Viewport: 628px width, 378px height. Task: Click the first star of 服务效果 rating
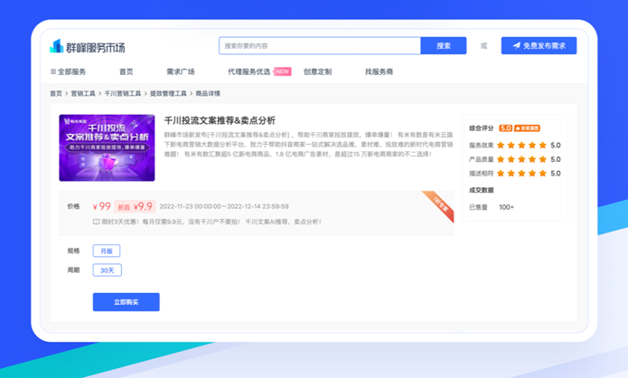501,145
